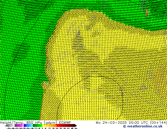The width and height of the screenshot is (167, 129).
Task: Click the dark maroon right arrow end of legend
Action: click(76, 126)
